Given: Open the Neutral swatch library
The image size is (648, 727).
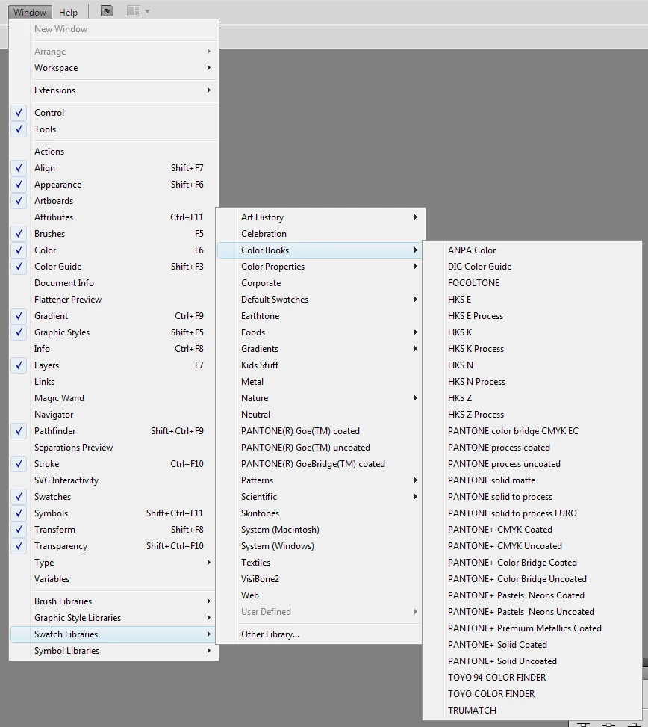Looking at the screenshot, I should (x=320, y=415).
